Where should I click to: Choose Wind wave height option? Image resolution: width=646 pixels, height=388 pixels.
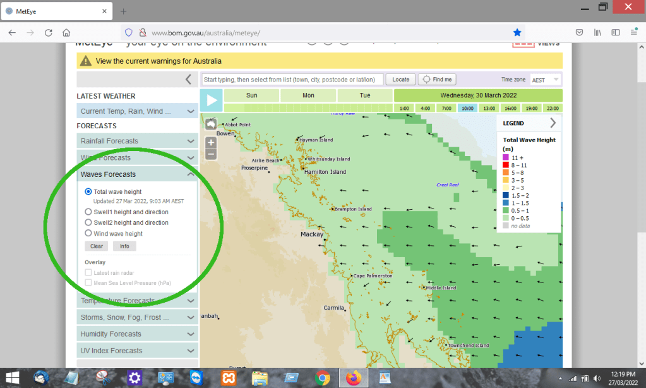88,233
